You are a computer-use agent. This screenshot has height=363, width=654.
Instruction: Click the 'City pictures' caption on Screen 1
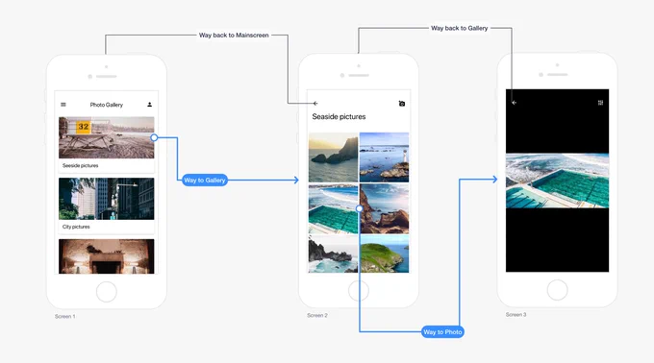(76, 227)
